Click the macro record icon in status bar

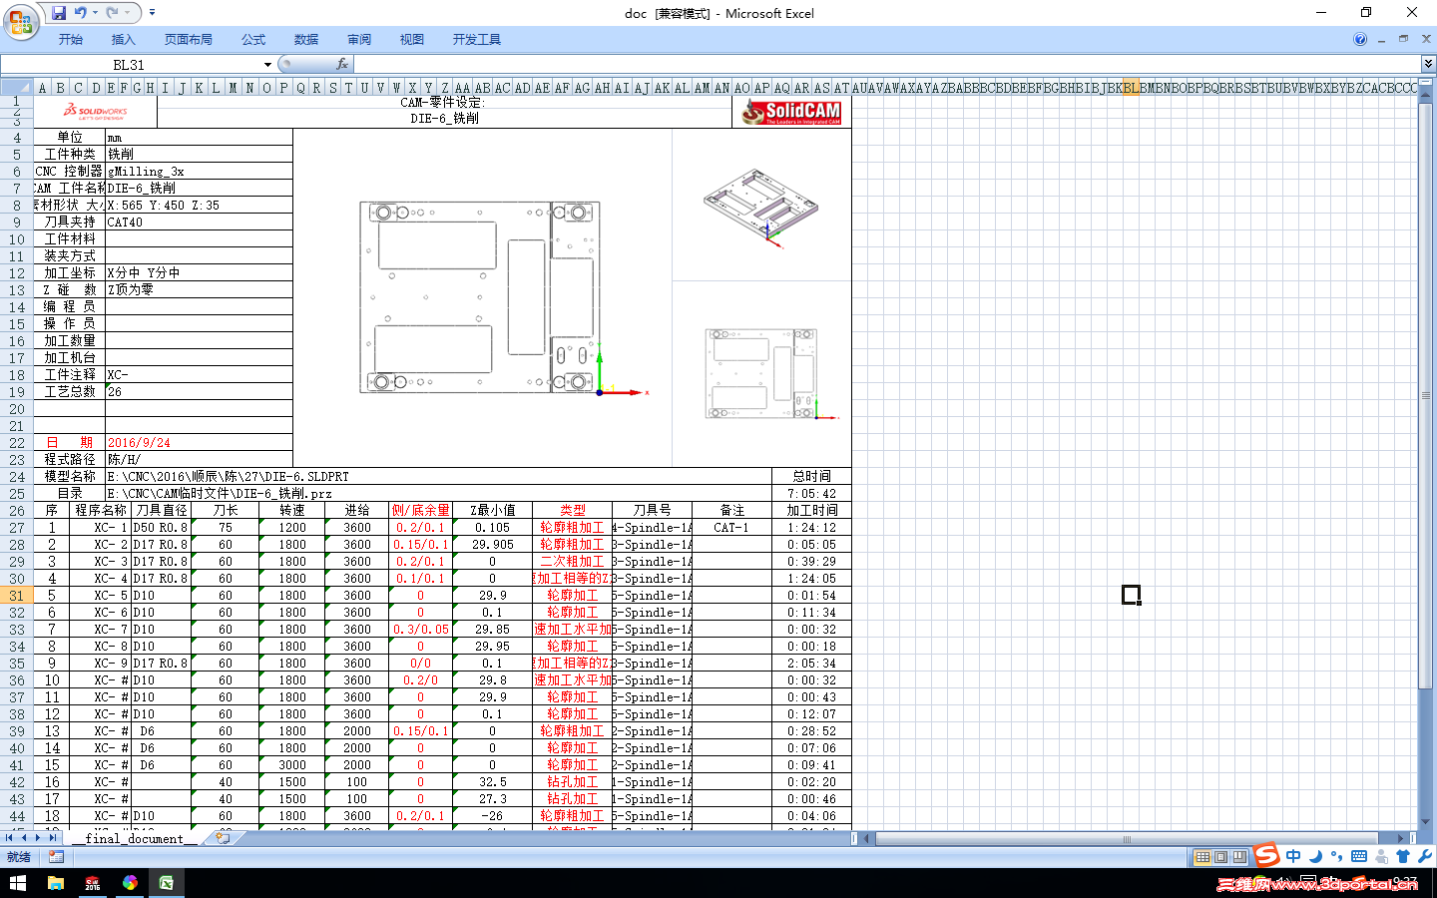(56, 857)
